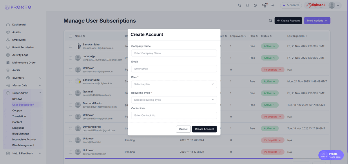348x164 pixels.
Task: Click the Pronto logo in the header
Action: pos(18,7)
